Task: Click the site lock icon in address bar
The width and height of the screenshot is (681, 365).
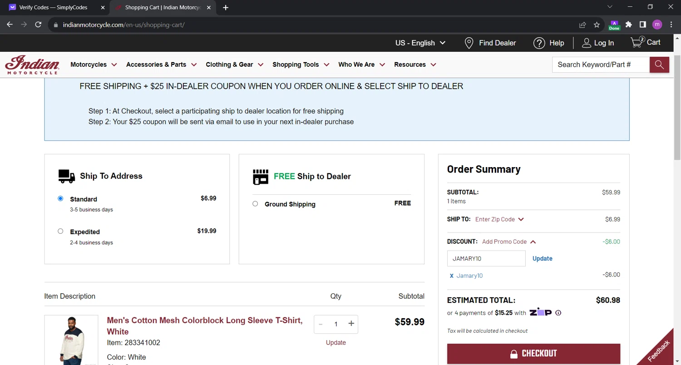Action: click(56, 25)
